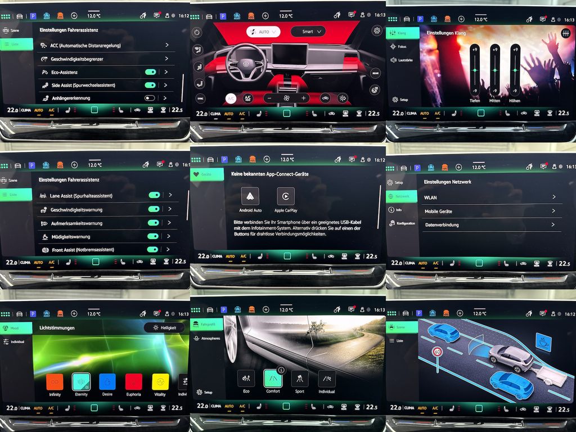Select the Sport driving profile icon
The image size is (576, 432).
(x=300, y=378)
